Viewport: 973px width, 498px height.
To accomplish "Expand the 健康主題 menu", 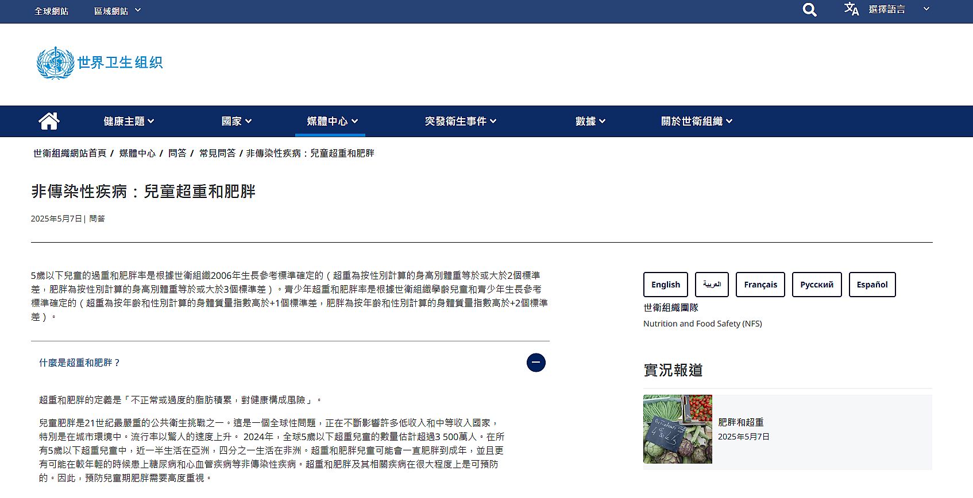I will click(x=129, y=121).
